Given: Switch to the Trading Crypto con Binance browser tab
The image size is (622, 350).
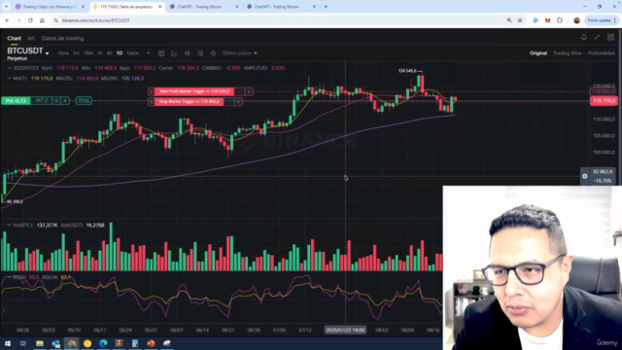Looking at the screenshot, I should [51, 7].
